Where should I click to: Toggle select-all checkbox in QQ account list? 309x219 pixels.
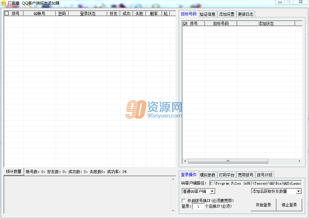[x=7, y=14]
